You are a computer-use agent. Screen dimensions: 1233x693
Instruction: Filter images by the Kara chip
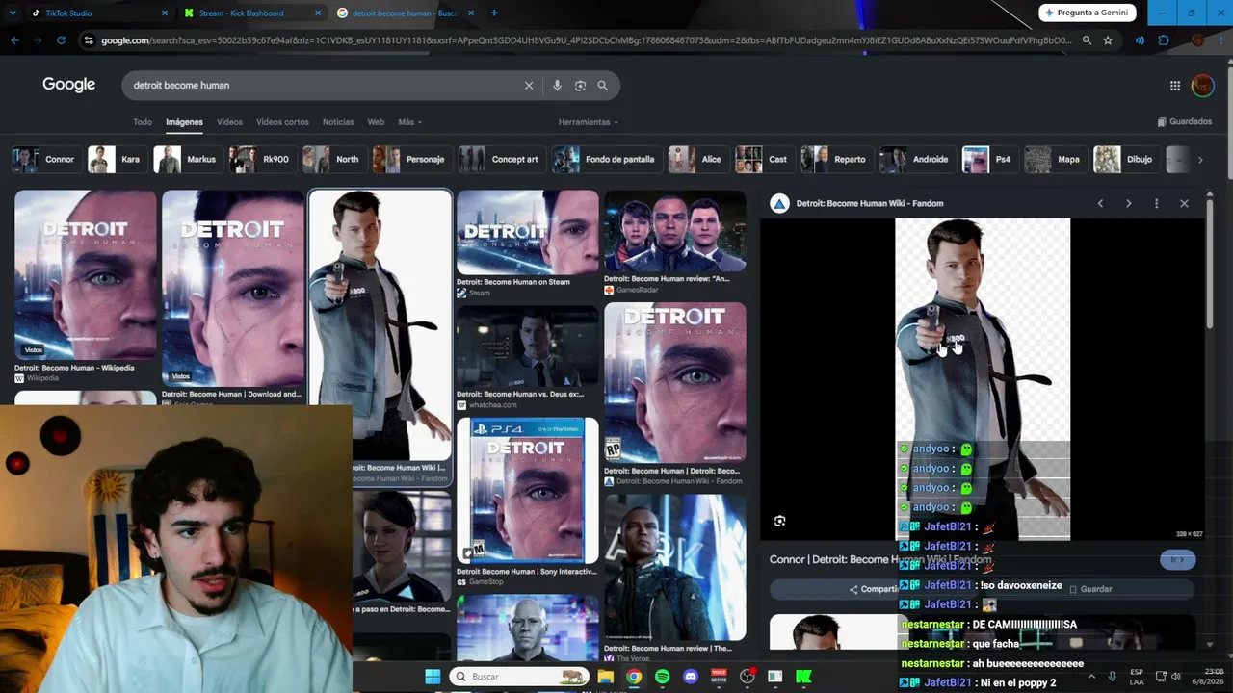116,160
